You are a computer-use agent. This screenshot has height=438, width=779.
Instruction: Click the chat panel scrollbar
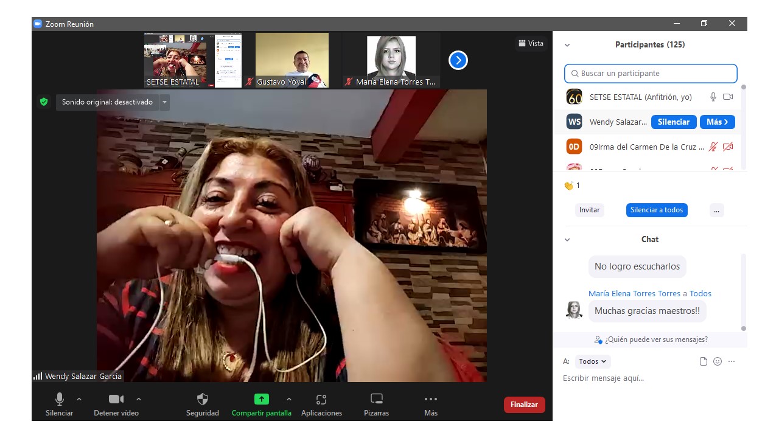[x=744, y=292]
